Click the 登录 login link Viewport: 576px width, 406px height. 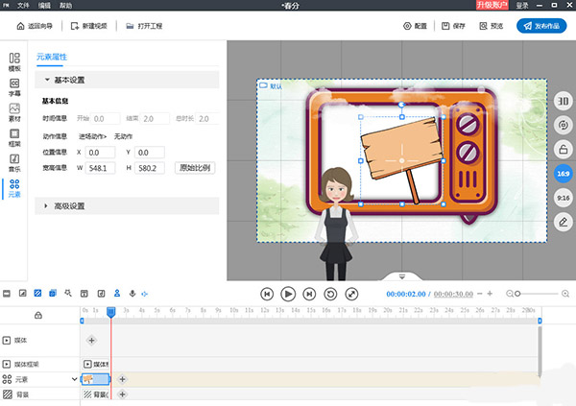(x=522, y=5)
